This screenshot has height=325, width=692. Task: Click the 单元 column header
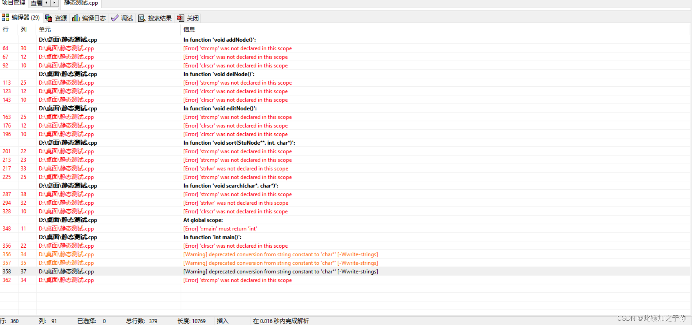click(x=108, y=30)
